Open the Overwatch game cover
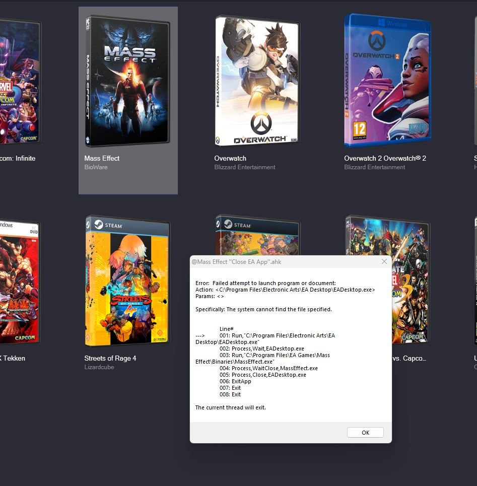This screenshot has height=486, width=477. point(257,81)
